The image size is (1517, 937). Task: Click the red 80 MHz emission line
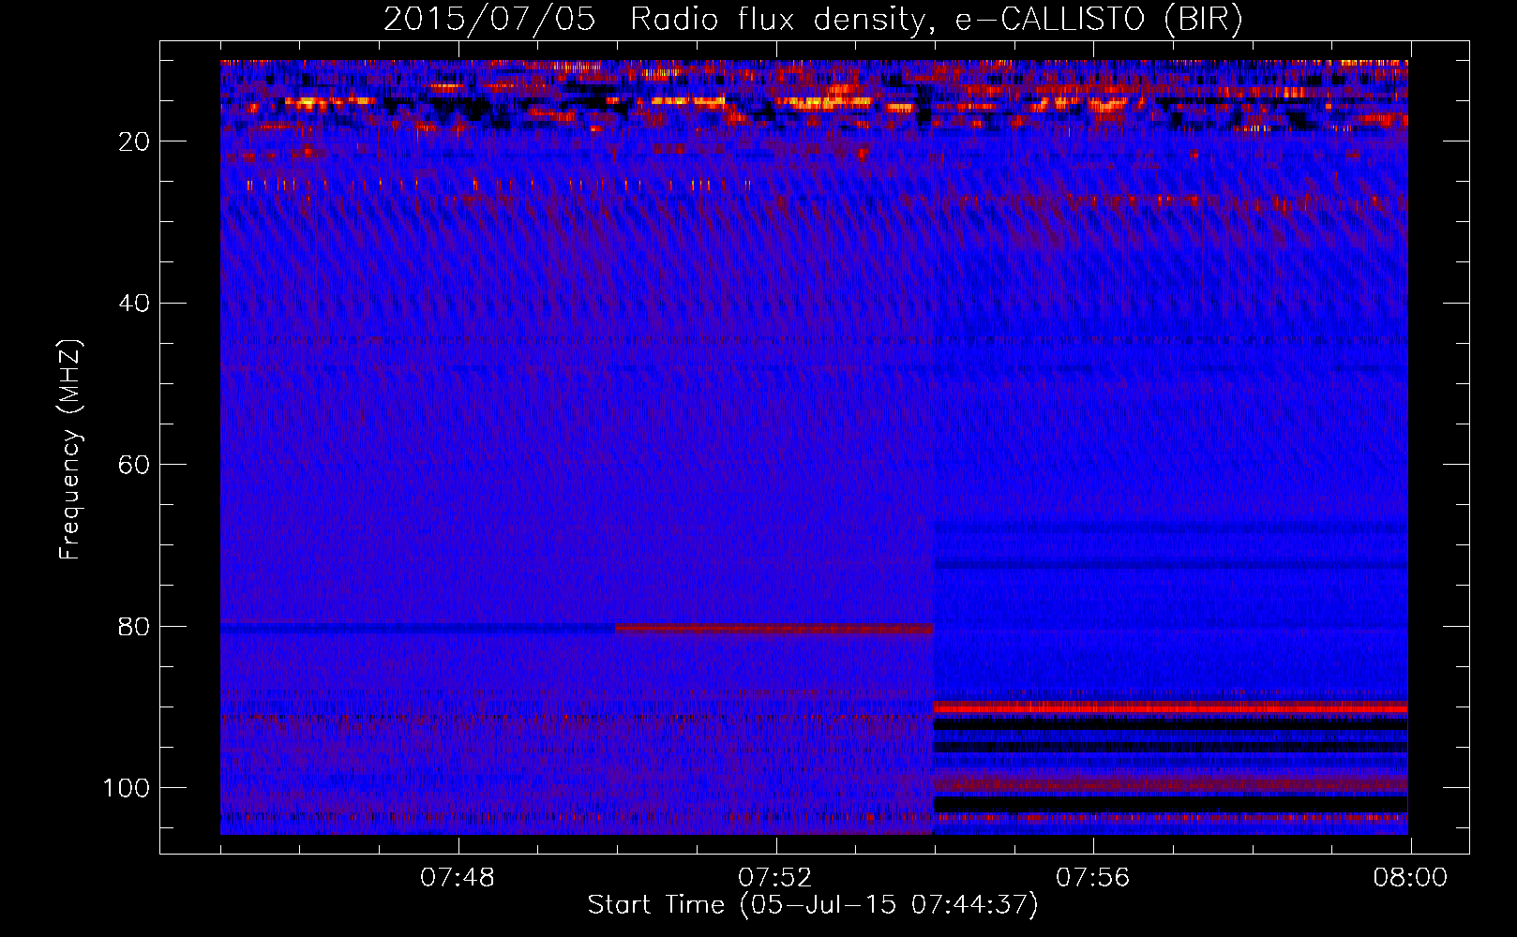[774, 629]
